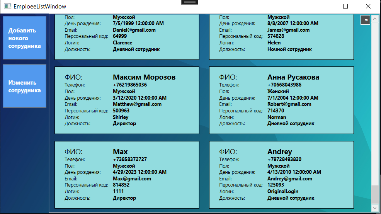Select the card with email Daniel@gmail.com
The image size is (381, 214).
tap(127, 37)
